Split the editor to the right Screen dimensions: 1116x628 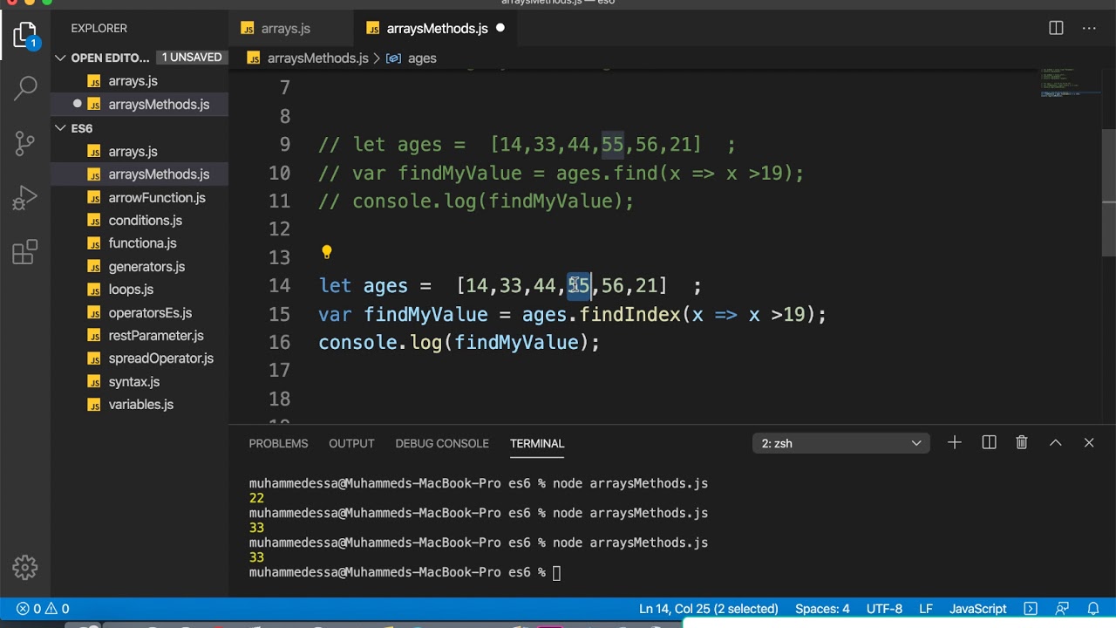click(x=1056, y=28)
